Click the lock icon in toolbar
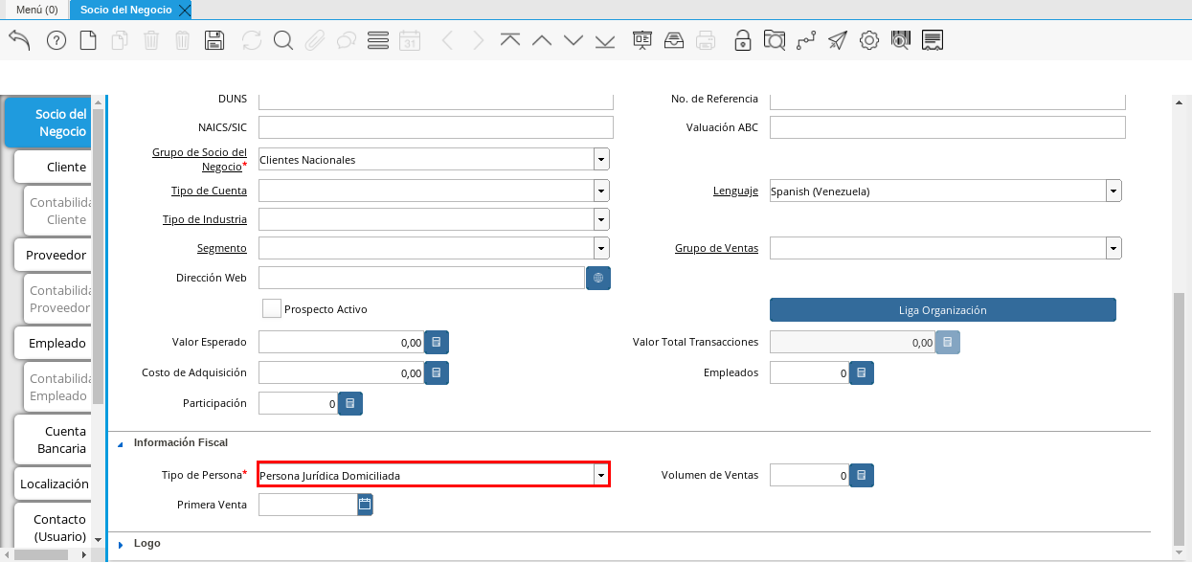This screenshot has width=1192, height=563. [x=742, y=40]
